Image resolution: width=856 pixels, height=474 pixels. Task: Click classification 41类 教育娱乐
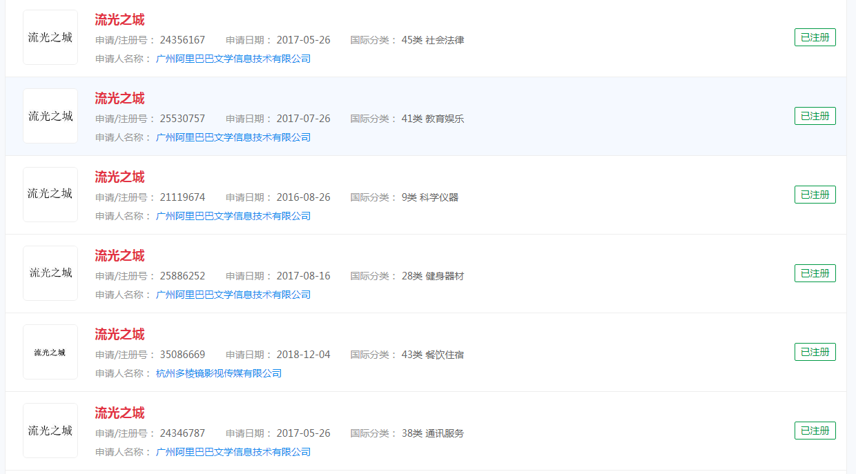click(x=433, y=119)
